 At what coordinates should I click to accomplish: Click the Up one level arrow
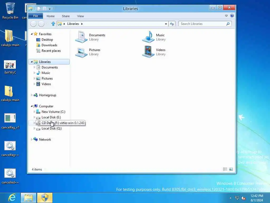pyautogui.click(x=53, y=24)
